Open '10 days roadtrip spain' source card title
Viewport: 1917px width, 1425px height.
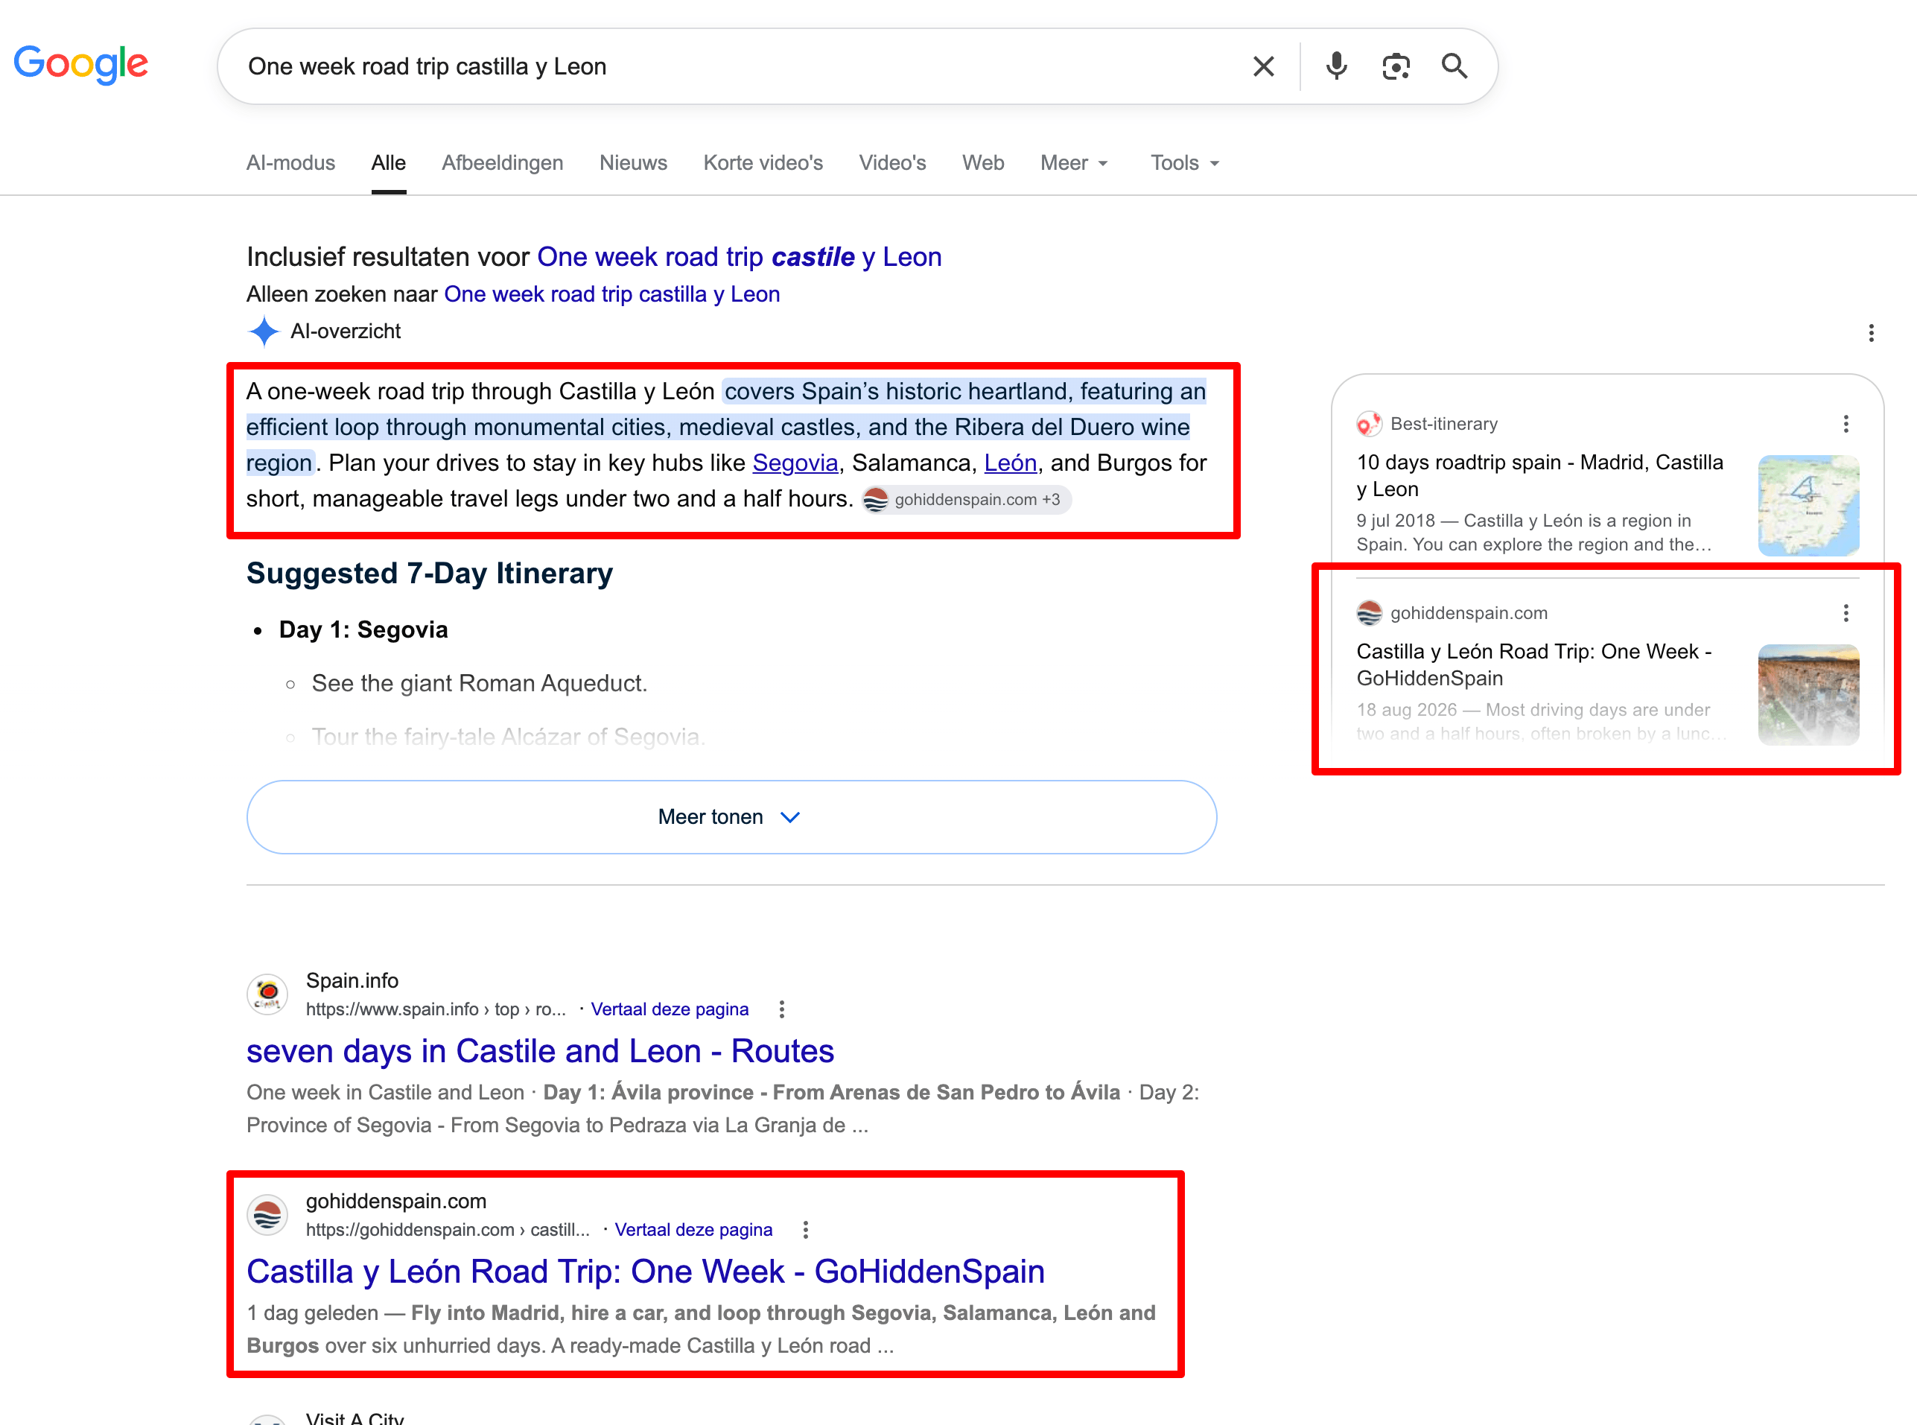[x=1540, y=475]
